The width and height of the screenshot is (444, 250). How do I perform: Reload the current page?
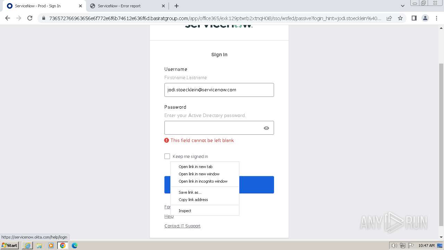pos(30,18)
